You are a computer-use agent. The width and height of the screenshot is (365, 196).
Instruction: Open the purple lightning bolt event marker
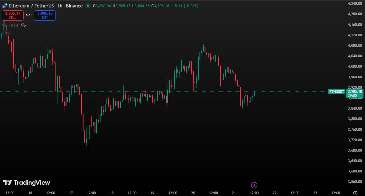pos(254,185)
